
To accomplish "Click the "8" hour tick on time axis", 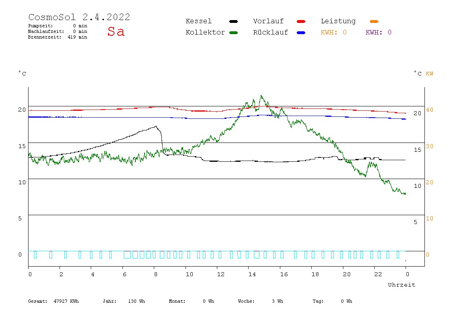I will [x=156, y=274].
